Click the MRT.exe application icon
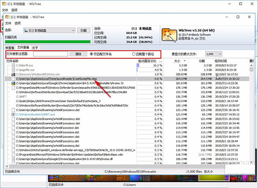258x188 pixels. click(x=13, y=115)
